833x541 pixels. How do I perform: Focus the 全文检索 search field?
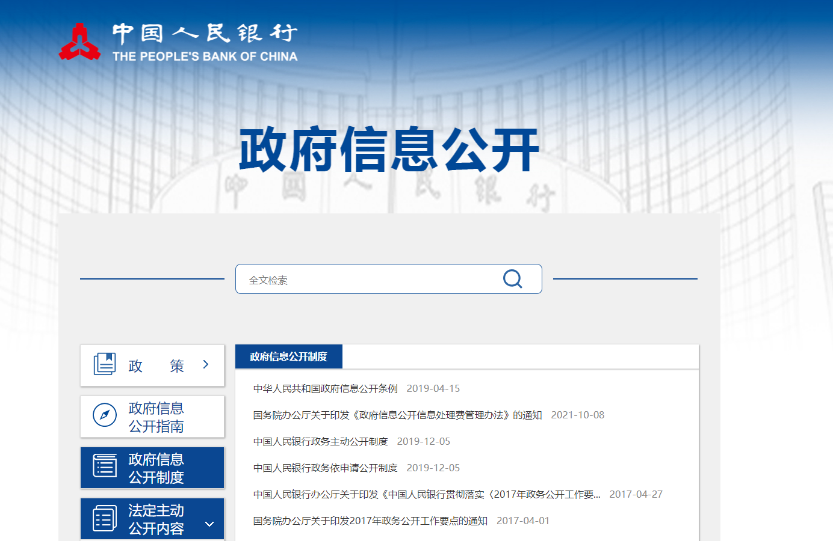click(389, 279)
